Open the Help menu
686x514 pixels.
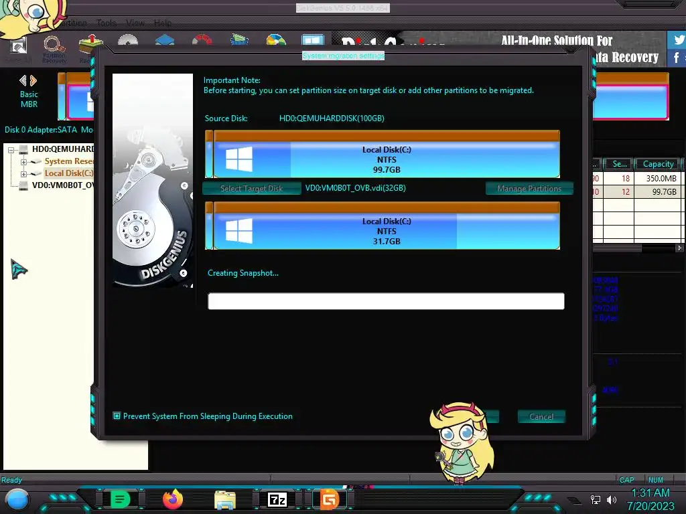(x=162, y=23)
